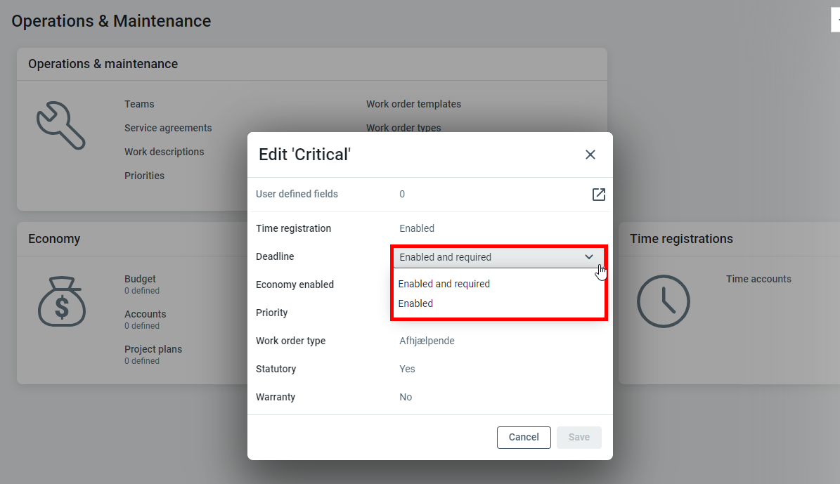Open Time accounts link

point(758,279)
